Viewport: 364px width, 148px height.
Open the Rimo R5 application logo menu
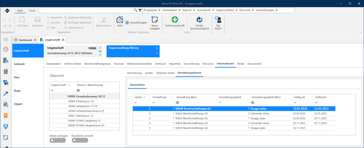point(7,10)
